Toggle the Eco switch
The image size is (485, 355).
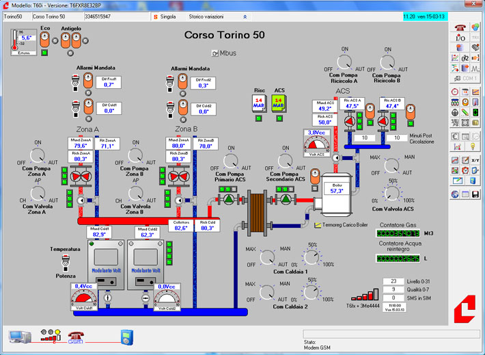click(x=45, y=40)
